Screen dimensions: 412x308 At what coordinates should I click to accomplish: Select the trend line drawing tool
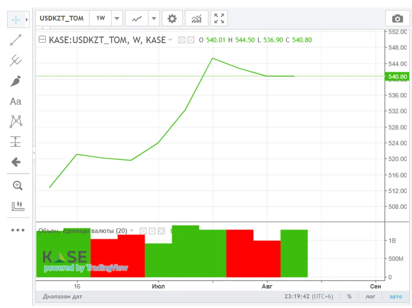[x=16, y=40]
